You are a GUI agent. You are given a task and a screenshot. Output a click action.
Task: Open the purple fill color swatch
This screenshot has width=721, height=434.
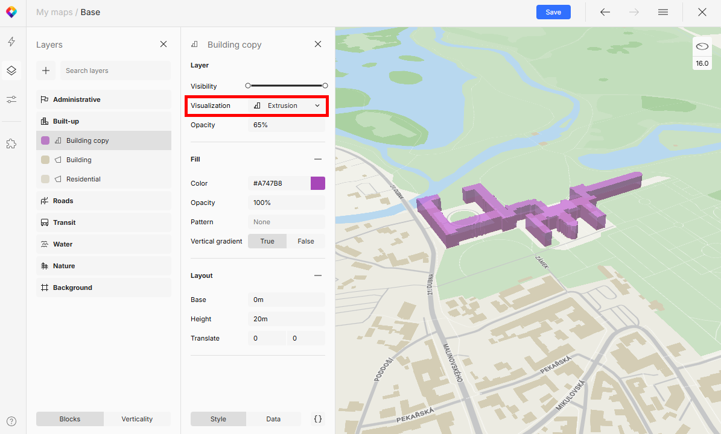pyautogui.click(x=318, y=183)
